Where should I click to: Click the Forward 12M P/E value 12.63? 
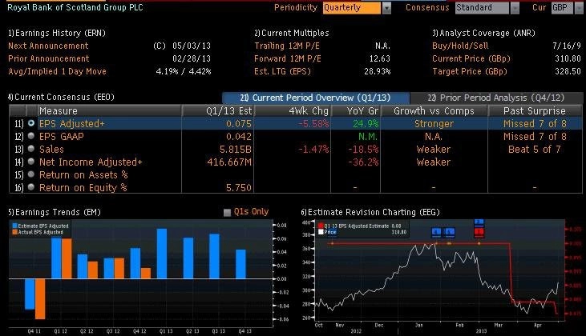(x=380, y=58)
